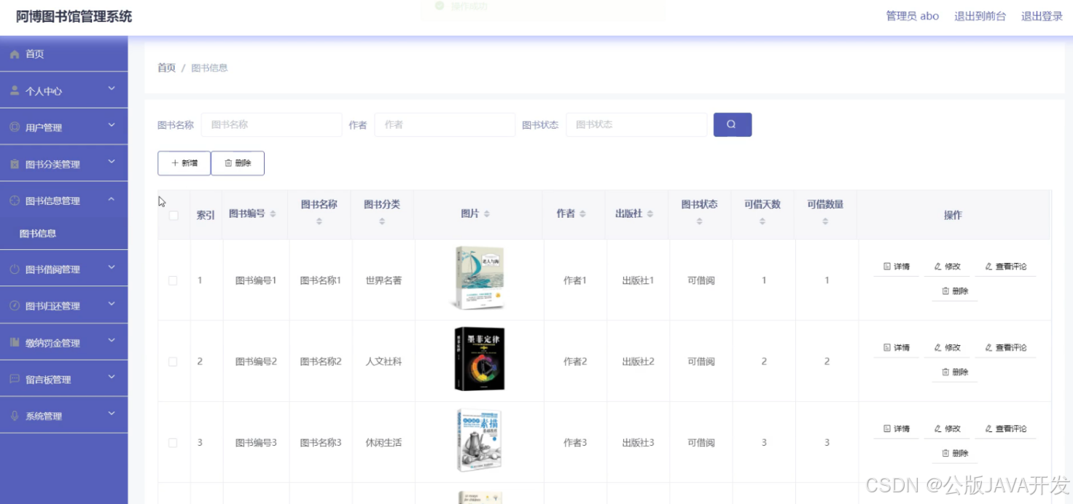Image resolution: width=1073 pixels, height=504 pixels.
Task: Click 删除 in the 图书名称3 row
Action: pos(955,453)
